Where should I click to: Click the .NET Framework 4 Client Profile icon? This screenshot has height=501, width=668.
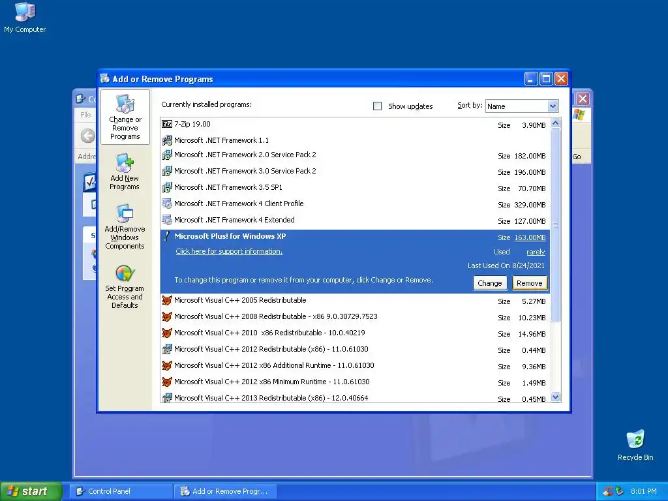[167, 204]
